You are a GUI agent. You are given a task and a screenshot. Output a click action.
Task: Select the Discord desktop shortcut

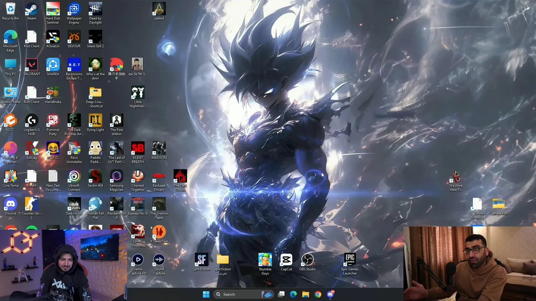(x=10, y=207)
